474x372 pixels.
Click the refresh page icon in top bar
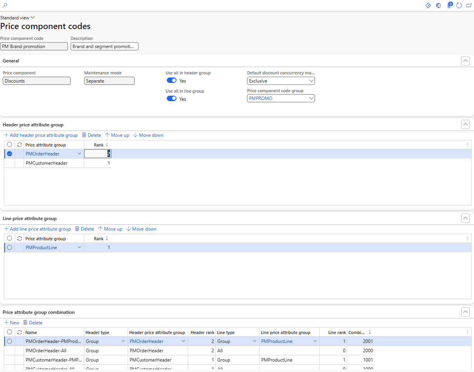[459, 5]
